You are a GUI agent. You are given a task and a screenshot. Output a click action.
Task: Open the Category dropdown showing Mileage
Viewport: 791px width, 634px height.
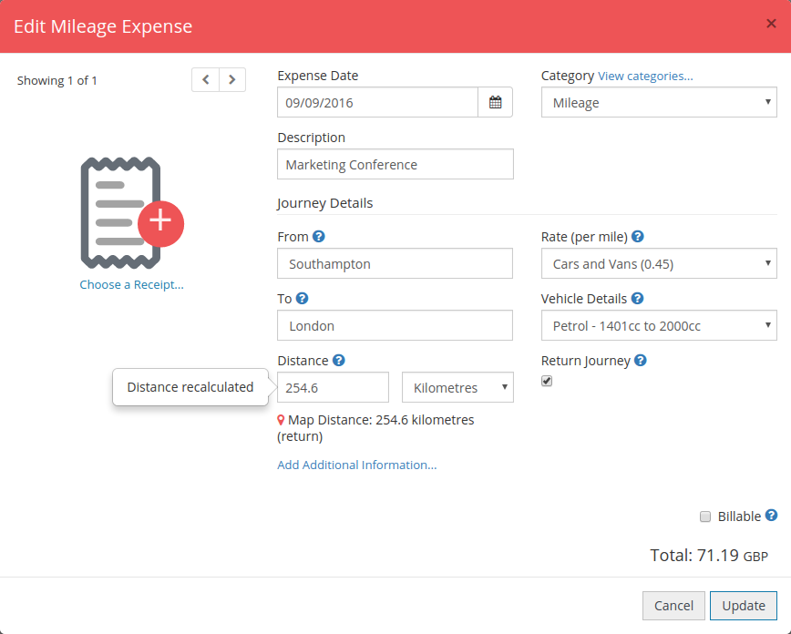(658, 102)
